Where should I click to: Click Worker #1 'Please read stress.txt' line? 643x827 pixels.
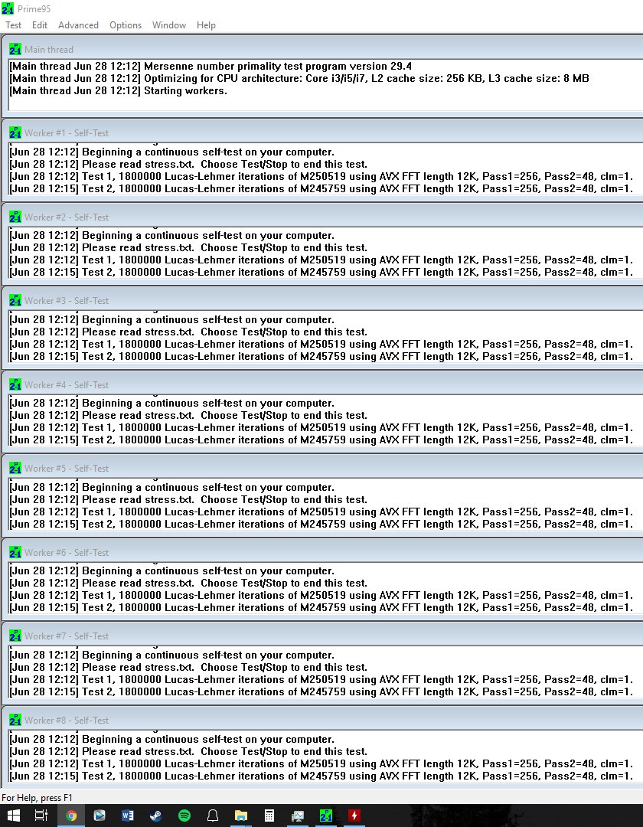[x=188, y=164]
